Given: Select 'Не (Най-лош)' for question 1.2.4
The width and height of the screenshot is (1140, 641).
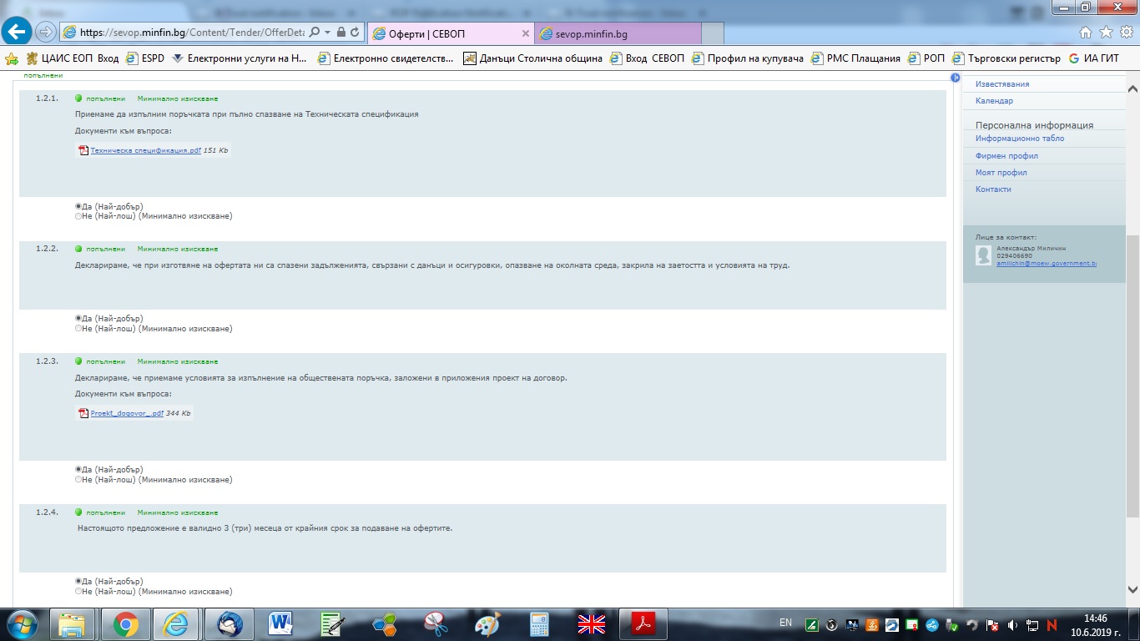Looking at the screenshot, I should point(78,592).
